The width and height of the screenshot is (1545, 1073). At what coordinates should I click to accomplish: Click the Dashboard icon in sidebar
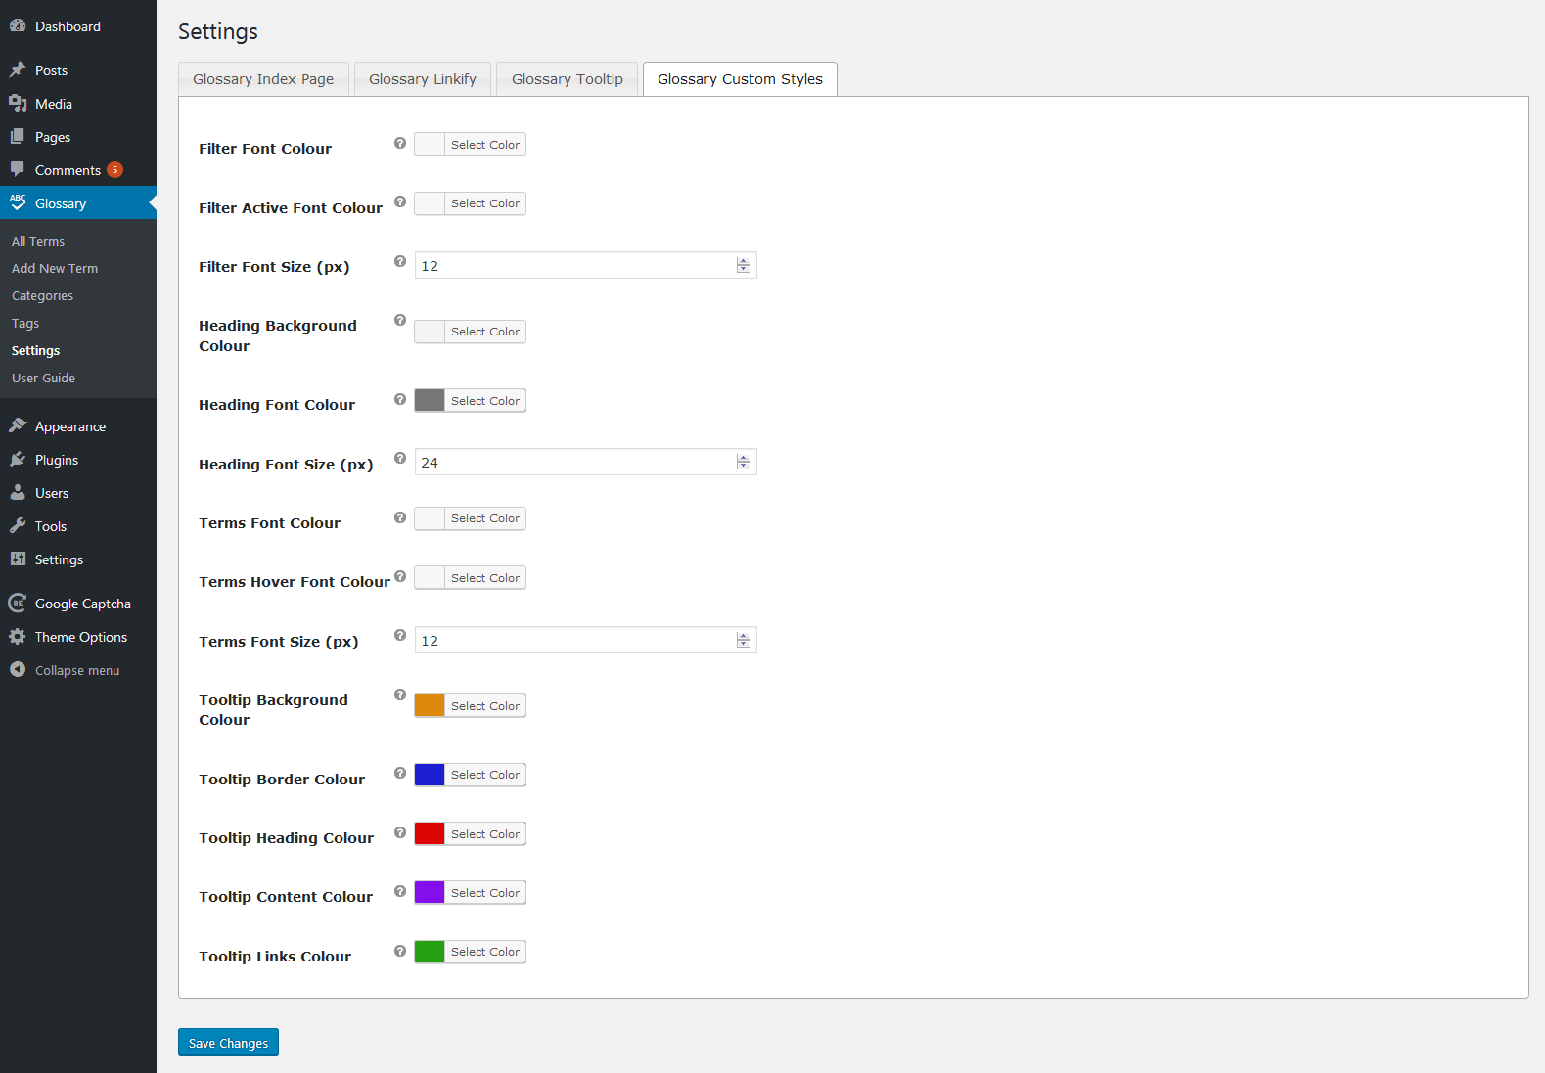pos(18,26)
